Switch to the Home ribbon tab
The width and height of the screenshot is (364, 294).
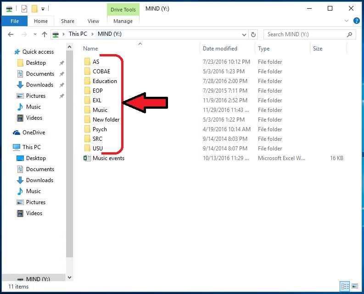[41, 21]
